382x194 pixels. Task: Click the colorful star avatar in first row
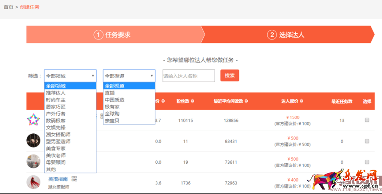(33, 119)
